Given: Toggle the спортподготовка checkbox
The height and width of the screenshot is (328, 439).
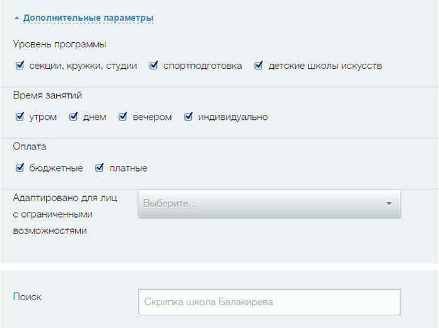Looking at the screenshot, I should (x=153, y=66).
